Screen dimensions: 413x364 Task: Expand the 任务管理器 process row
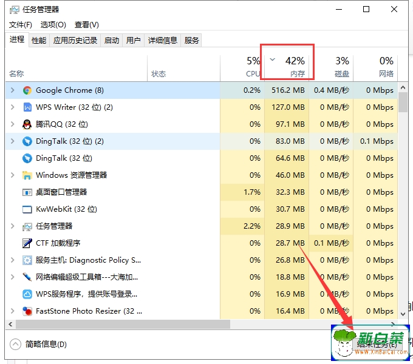click(x=12, y=226)
